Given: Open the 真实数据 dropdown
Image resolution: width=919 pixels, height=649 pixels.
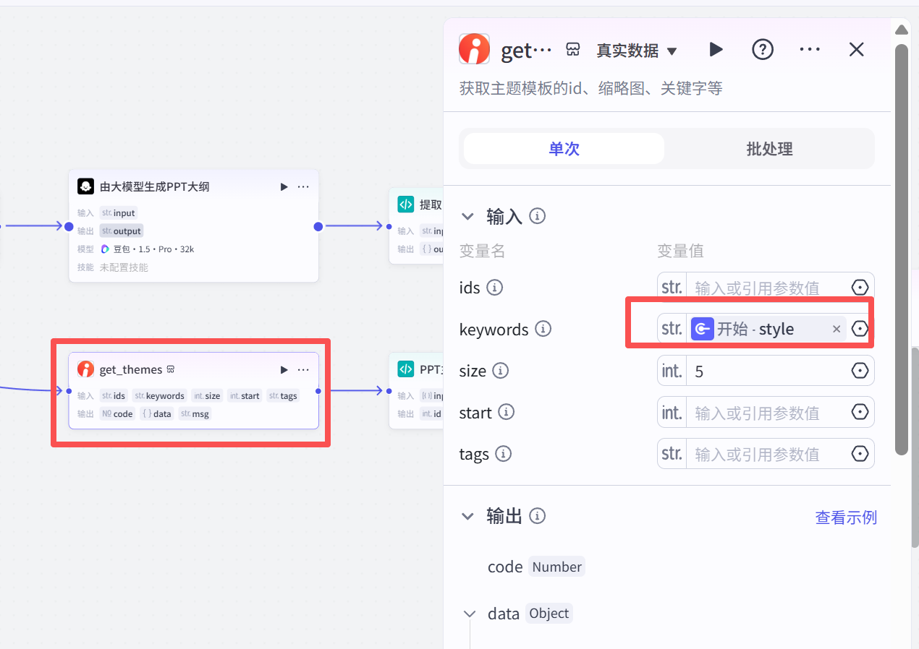Looking at the screenshot, I should click(x=636, y=51).
